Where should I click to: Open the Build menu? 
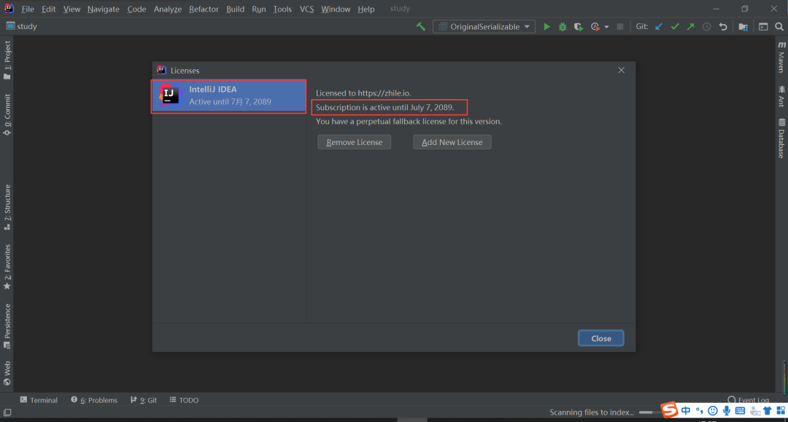235,9
